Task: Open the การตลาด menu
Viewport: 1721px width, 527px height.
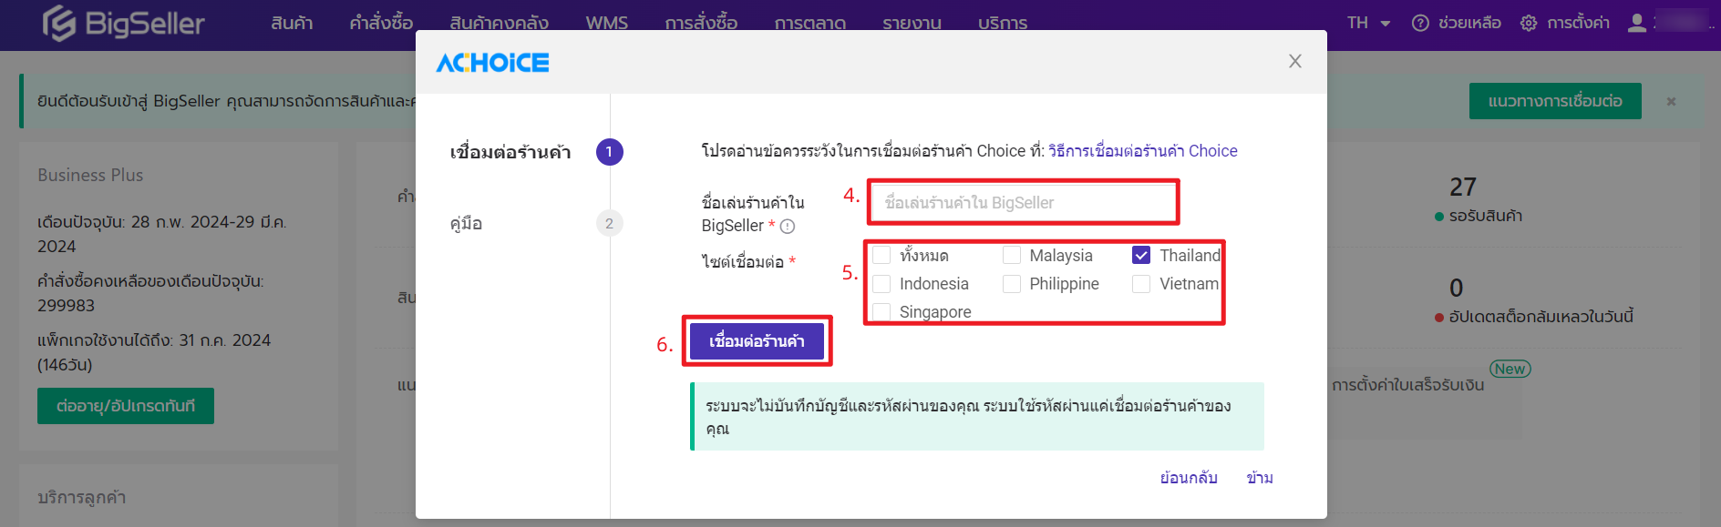Action: pos(810,23)
